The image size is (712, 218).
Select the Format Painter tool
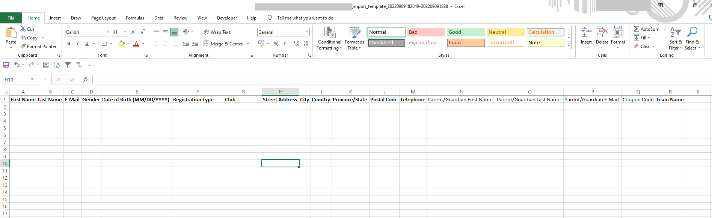[x=38, y=47]
